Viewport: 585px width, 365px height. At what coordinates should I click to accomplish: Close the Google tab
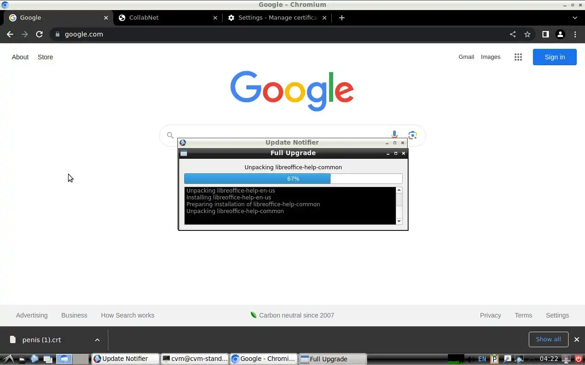click(106, 18)
